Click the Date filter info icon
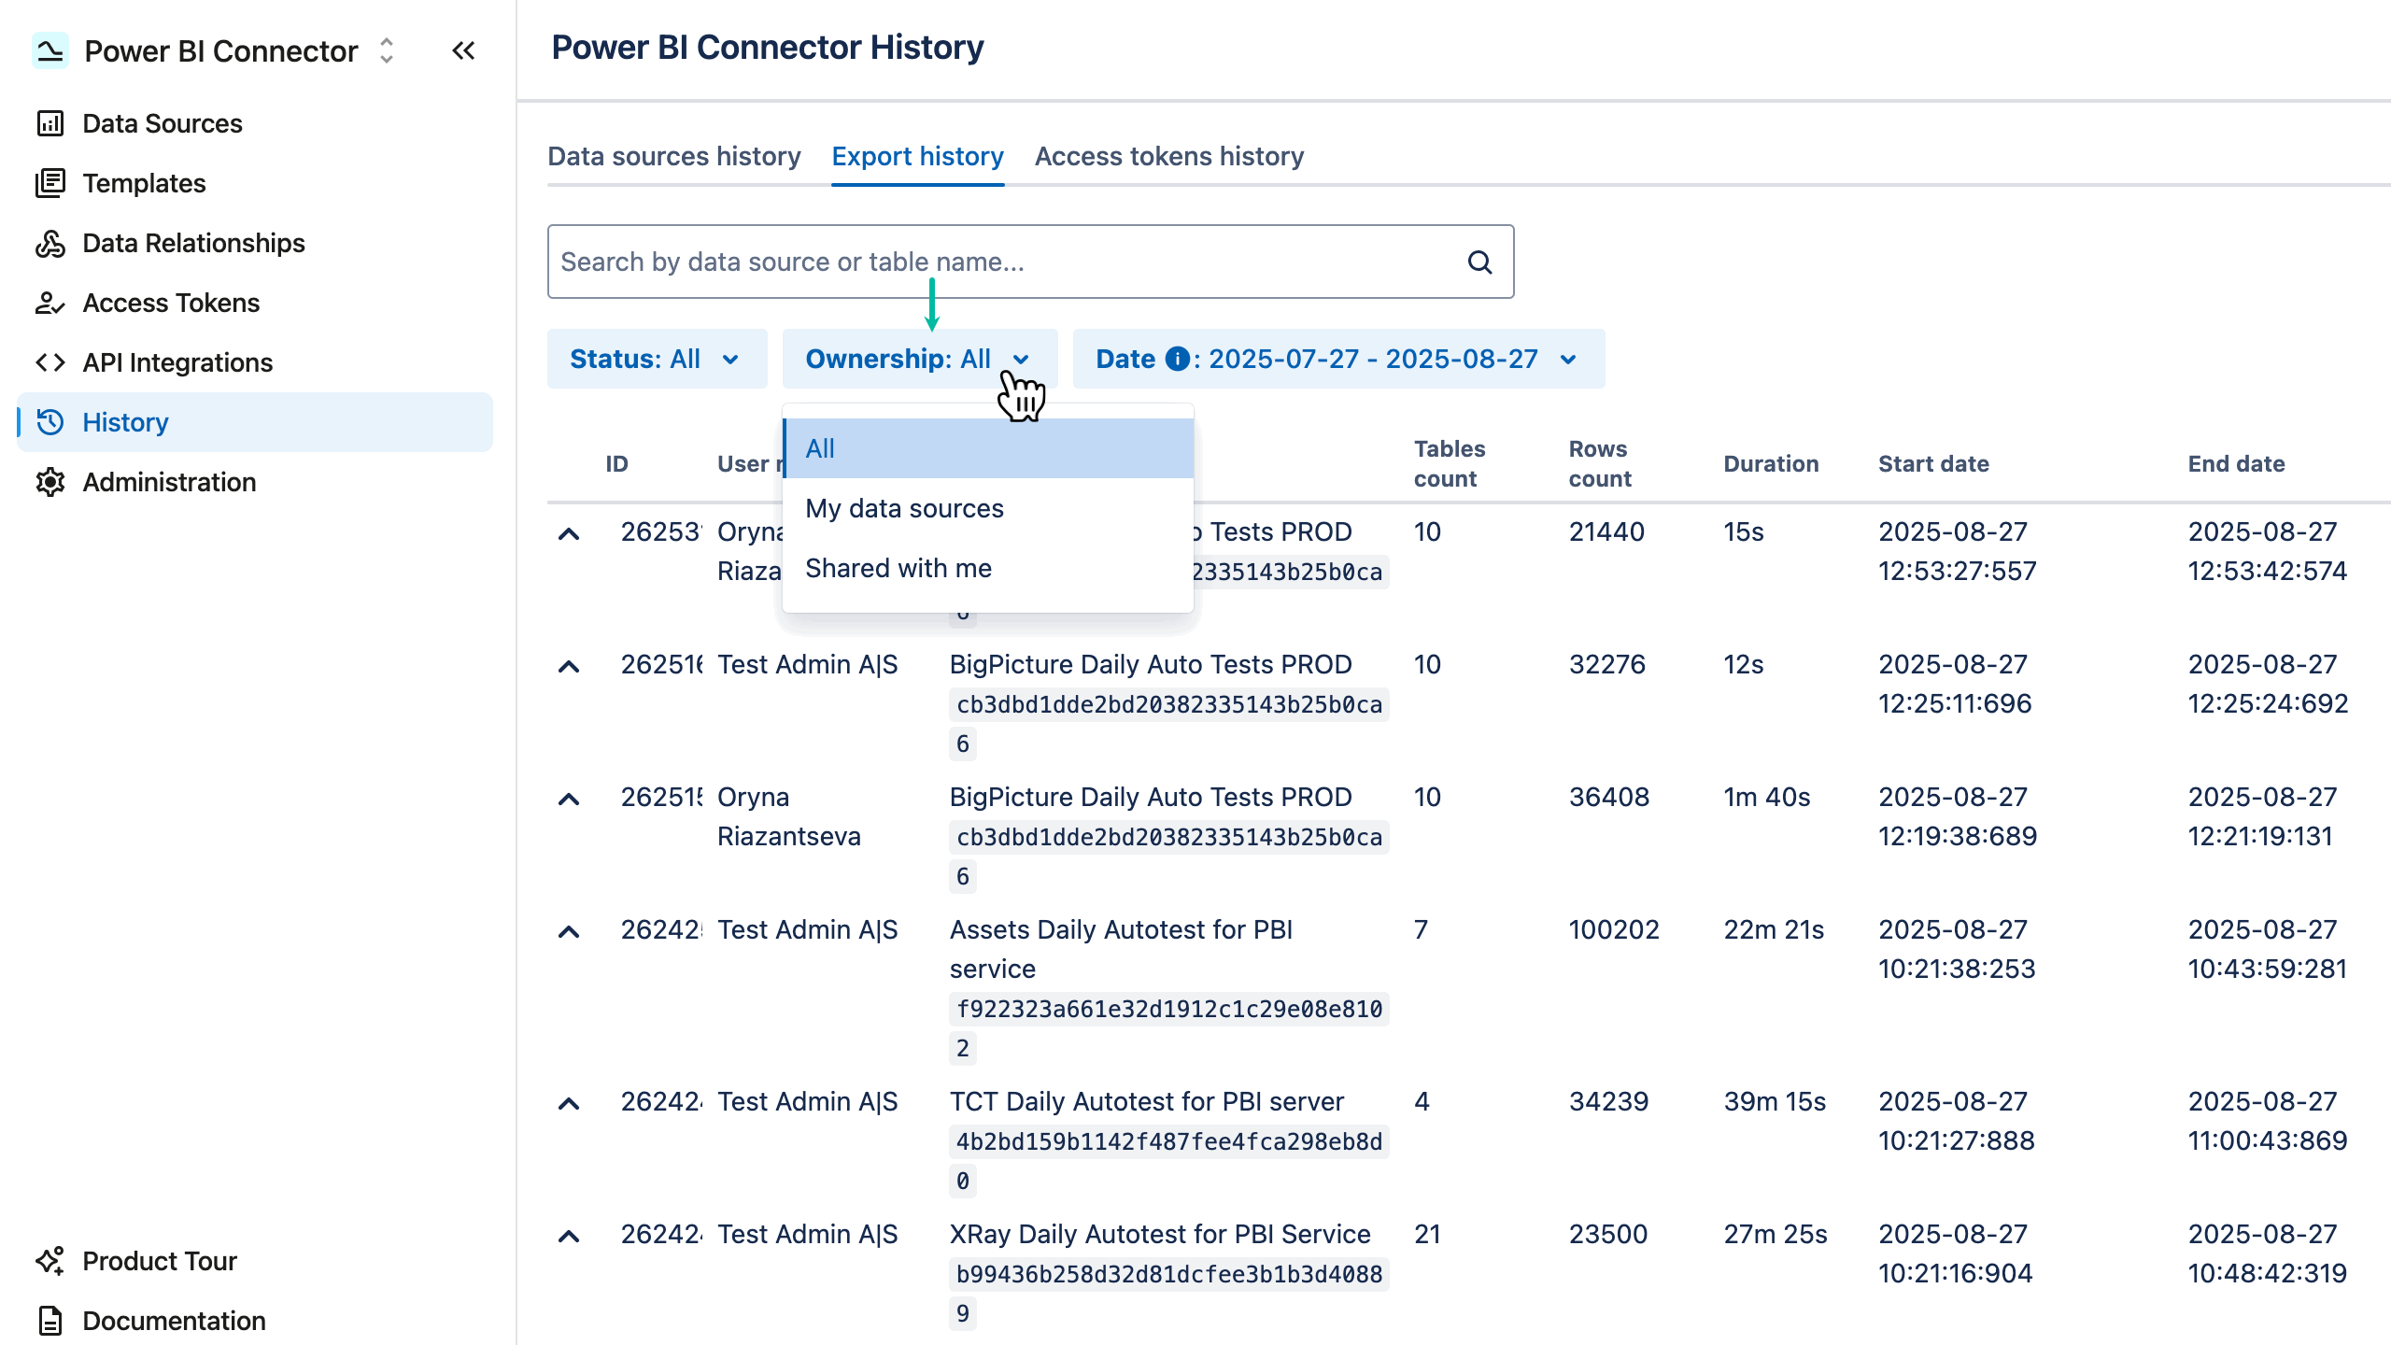Screen dimensions: 2391x1345 [x=1177, y=358]
